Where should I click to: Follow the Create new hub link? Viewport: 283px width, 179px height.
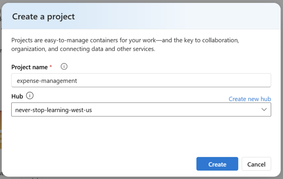click(x=249, y=99)
